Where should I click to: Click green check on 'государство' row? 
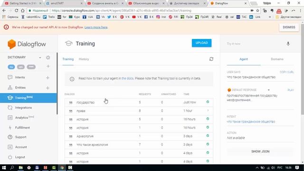tap(208, 102)
